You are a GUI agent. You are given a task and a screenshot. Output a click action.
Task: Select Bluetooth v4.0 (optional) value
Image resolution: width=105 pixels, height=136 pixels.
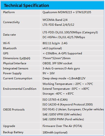click(x=52, y=48)
